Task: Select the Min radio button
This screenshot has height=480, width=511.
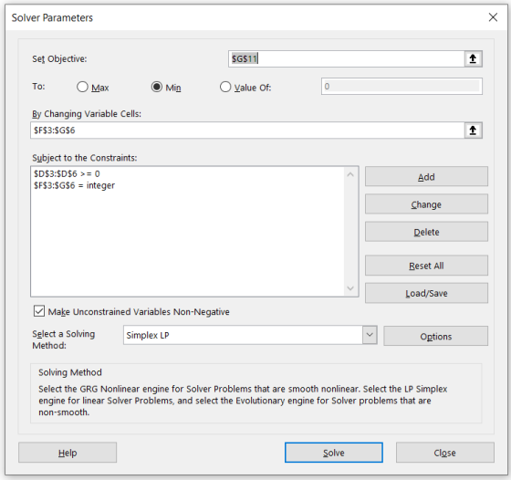Action: click(157, 87)
